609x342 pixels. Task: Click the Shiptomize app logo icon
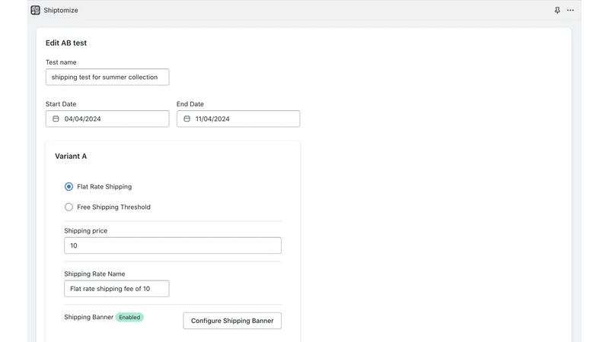pos(35,10)
